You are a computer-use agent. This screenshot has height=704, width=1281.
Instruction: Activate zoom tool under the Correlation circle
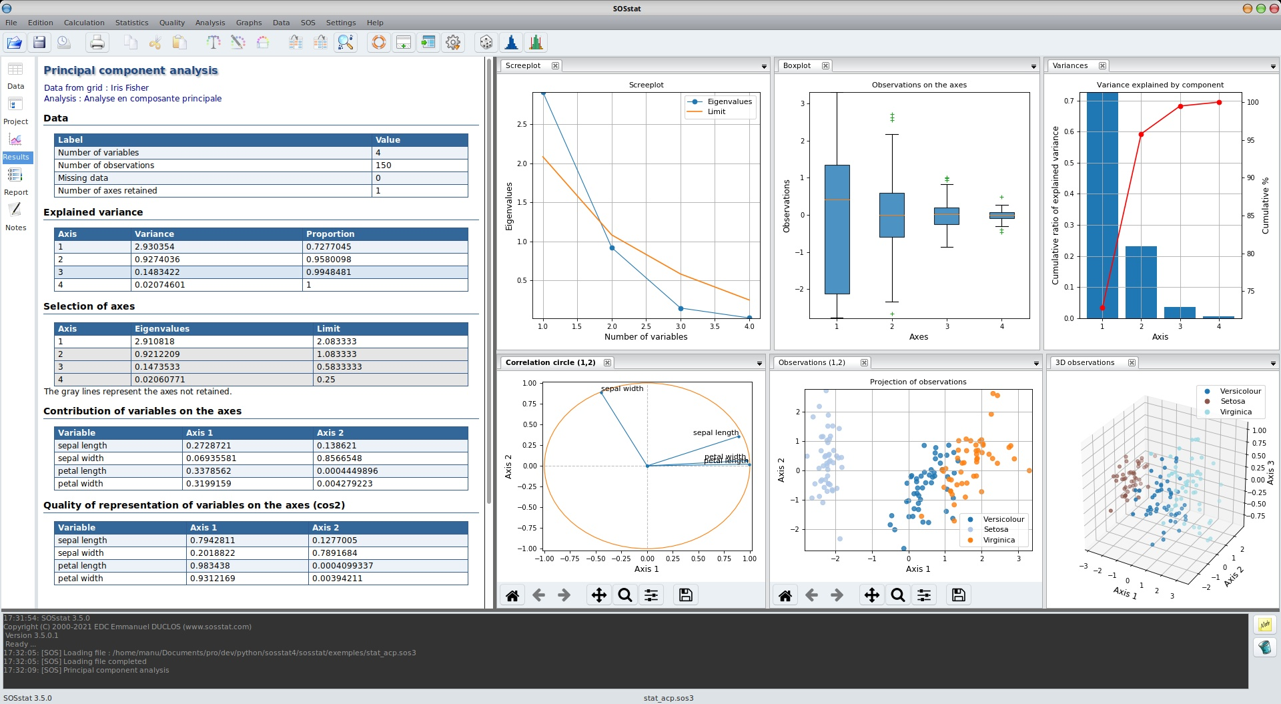click(x=624, y=595)
